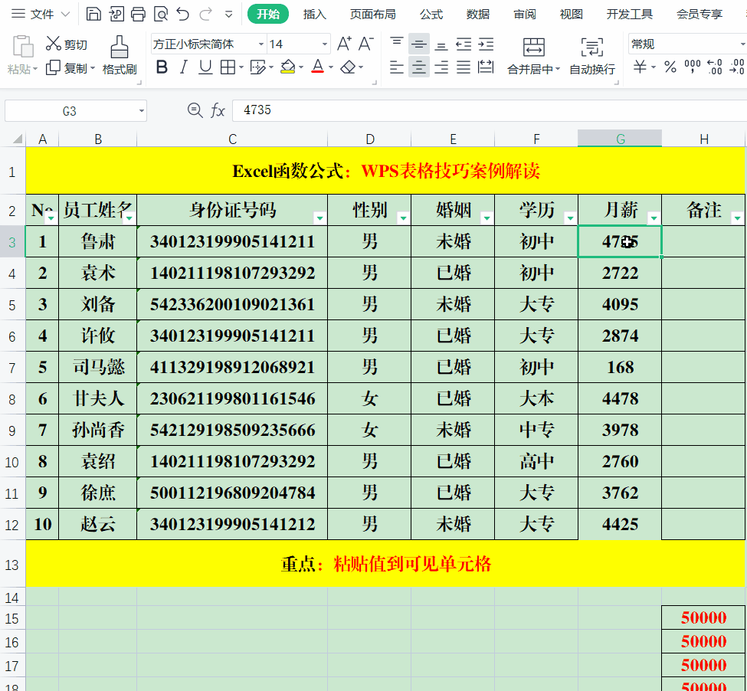Click the Wrap Text (自动换行) icon
The height and width of the screenshot is (691, 747).
pyautogui.click(x=591, y=48)
